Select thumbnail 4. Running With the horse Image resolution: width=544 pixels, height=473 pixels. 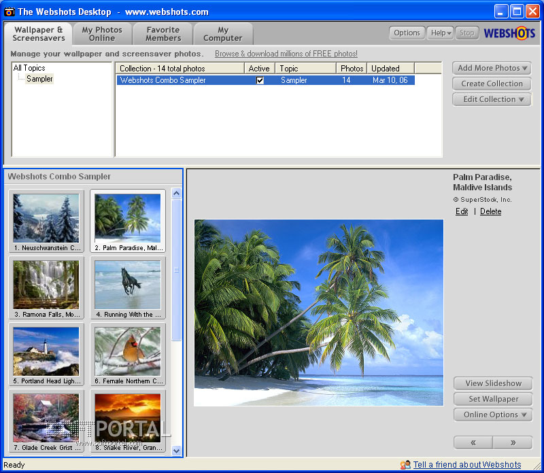coord(128,287)
